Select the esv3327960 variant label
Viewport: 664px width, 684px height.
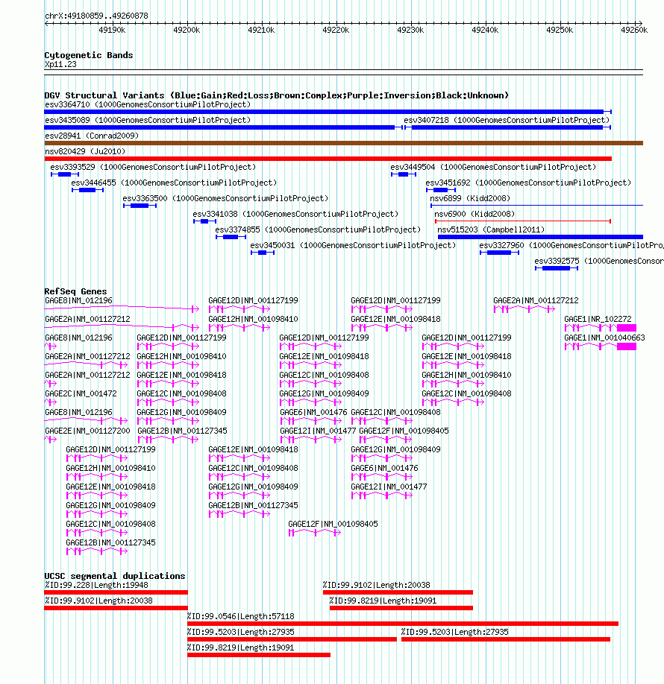(571, 246)
